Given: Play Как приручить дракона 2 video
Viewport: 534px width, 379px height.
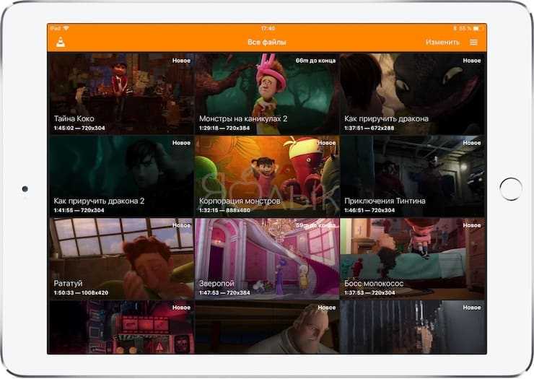Looking at the screenshot, I should [x=121, y=176].
